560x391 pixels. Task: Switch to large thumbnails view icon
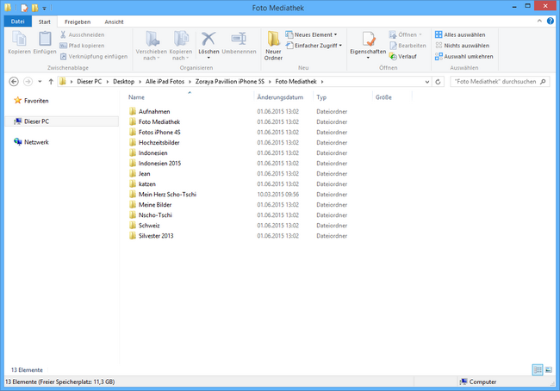point(549,369)
